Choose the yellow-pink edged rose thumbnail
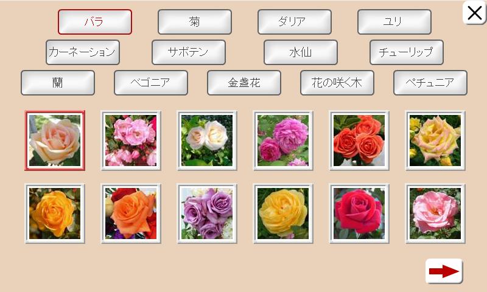Viewport: 487px width, 292px height. [x=435, y=141]
